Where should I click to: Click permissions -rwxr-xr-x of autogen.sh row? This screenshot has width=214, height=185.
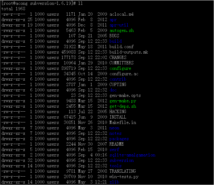point(13,30)
